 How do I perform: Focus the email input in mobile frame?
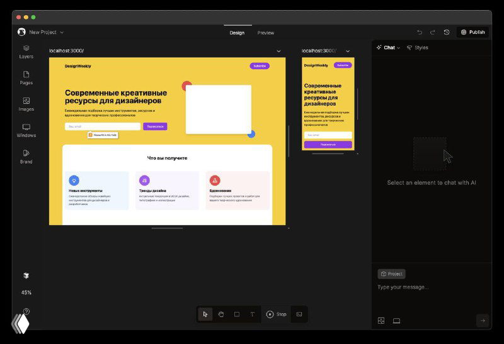click(328, 135)
